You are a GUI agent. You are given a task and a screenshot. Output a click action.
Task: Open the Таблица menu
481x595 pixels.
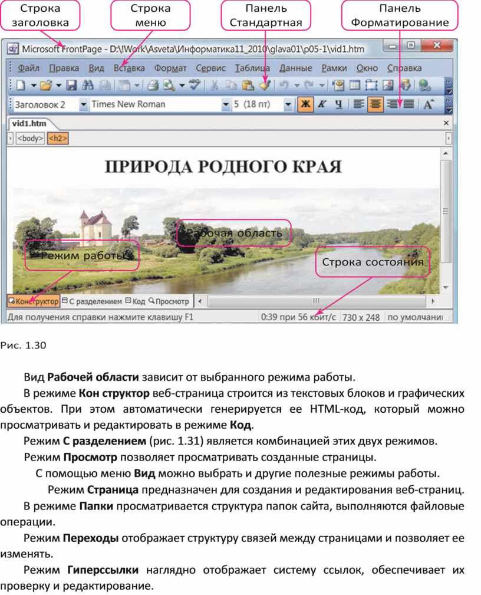pos(252,68)
